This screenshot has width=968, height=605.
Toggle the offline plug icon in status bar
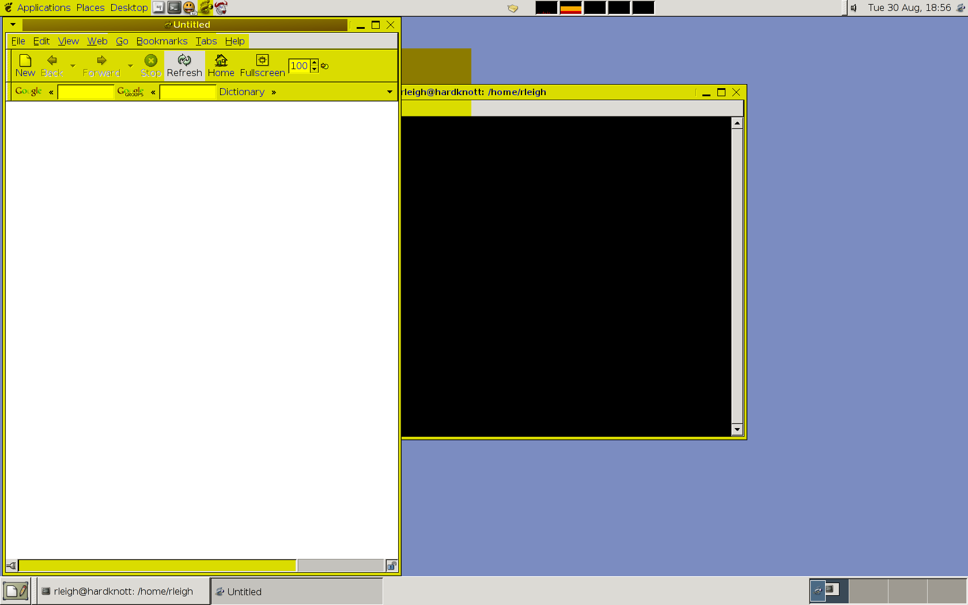(x=11, y=566)
